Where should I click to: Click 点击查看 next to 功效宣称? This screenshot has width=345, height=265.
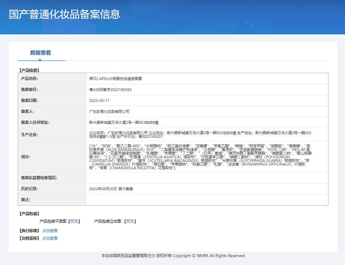point(50,239)
